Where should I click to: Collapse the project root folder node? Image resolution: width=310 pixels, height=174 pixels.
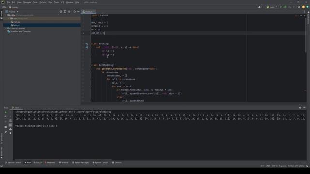(5, 15)
